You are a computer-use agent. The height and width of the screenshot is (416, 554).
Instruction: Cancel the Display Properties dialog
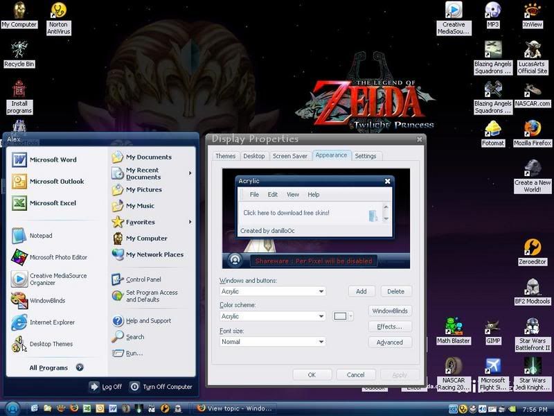click(x=356, y=375)
